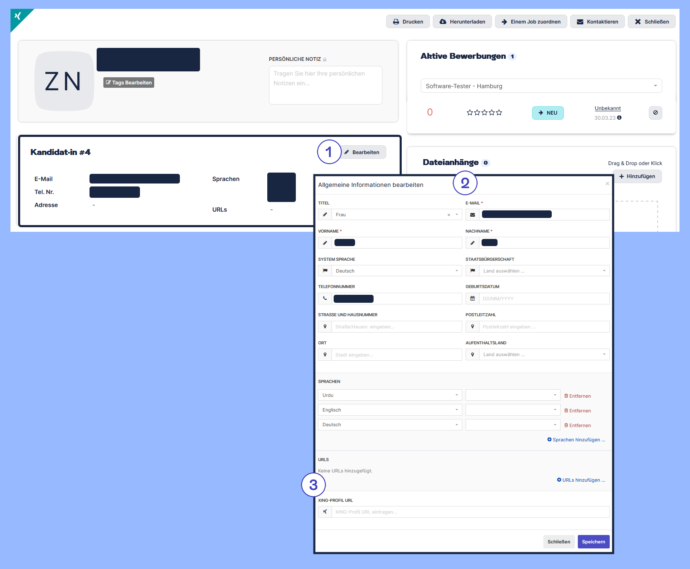Click the Drucken print button
This screenshot has height=569, width=690.
pos(408,22)
